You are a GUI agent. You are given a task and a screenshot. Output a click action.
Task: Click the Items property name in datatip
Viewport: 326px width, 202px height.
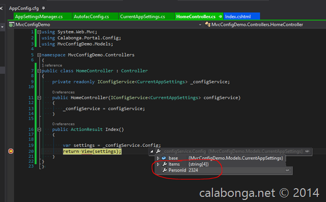[174, 164]
